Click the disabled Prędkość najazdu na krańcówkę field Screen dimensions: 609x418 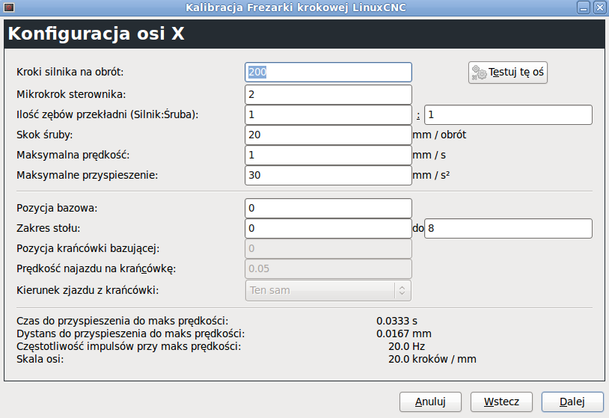[328, 268]
